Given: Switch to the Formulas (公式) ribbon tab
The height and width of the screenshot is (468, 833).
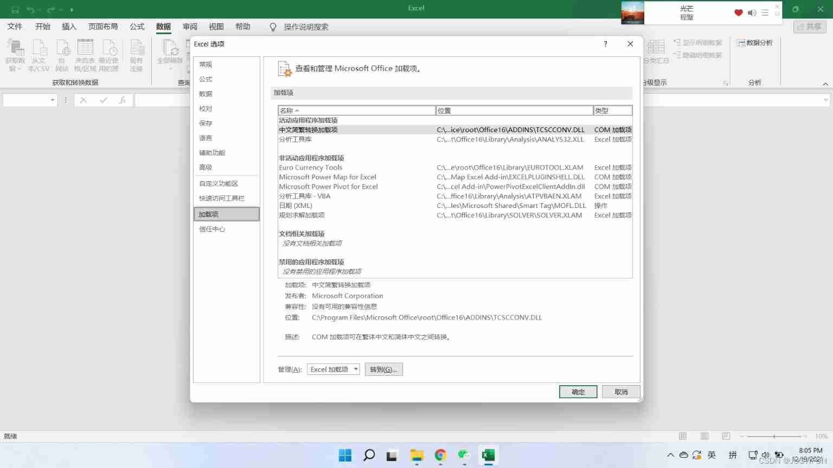Looking at the screenshot, I should point(137,27).
